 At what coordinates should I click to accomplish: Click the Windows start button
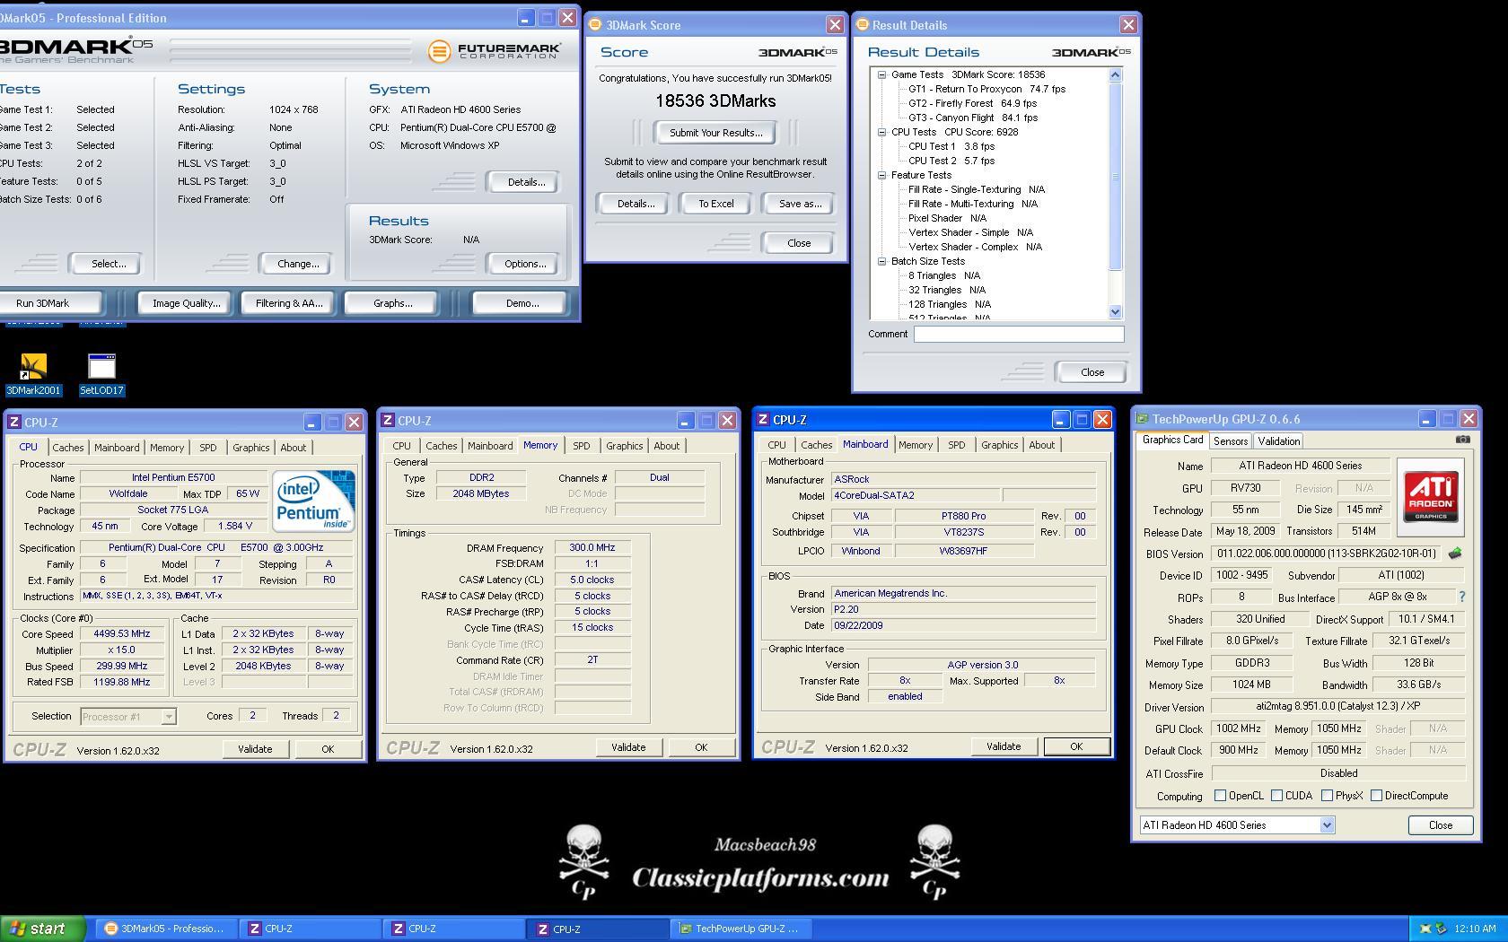(42, 929)
